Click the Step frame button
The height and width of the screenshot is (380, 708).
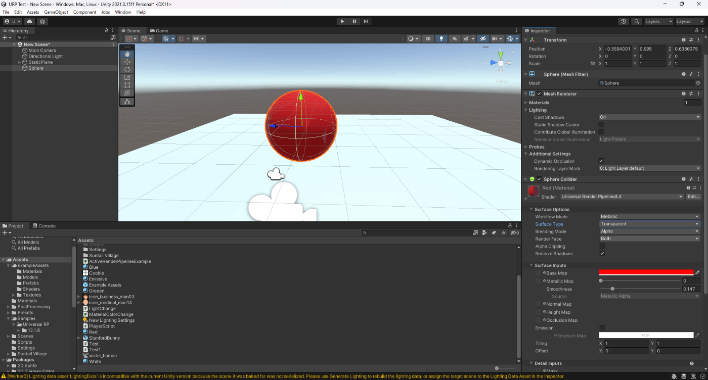[x=366, y=21]
